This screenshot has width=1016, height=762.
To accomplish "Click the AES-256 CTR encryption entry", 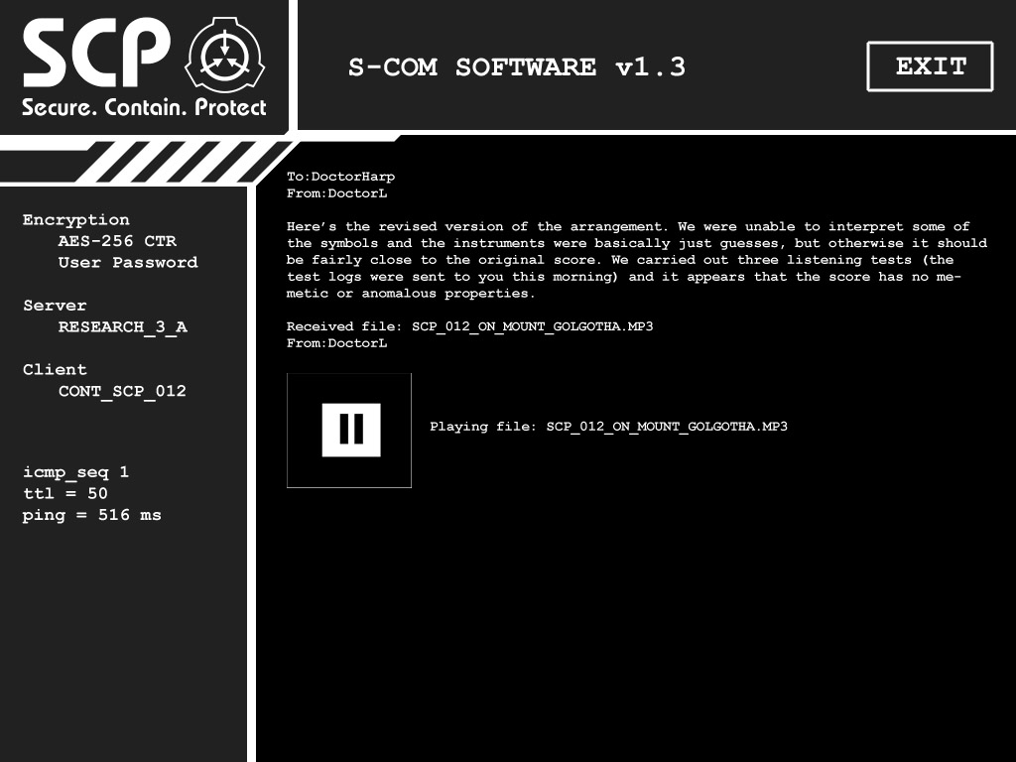I will pyautogui.click(x=117, y=241).
